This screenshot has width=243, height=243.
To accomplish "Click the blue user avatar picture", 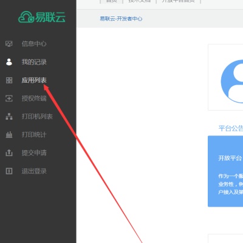I will (x=232, y=81).
